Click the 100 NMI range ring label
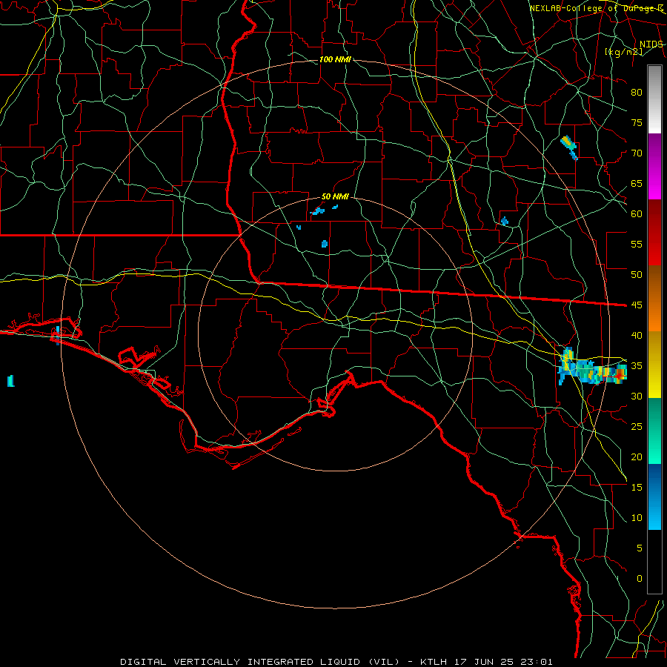 335,59
